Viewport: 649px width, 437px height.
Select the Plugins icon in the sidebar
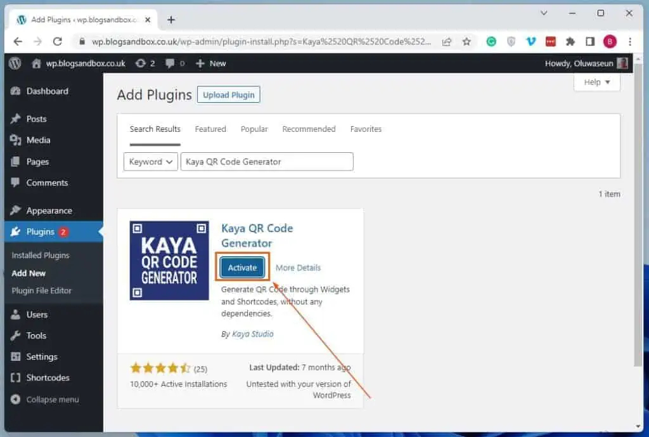15,232
